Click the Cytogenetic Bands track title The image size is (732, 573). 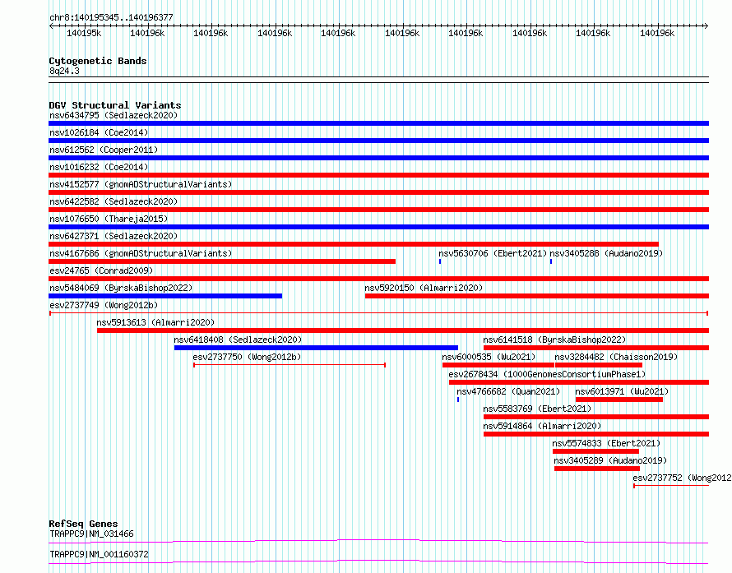point(98,61)
